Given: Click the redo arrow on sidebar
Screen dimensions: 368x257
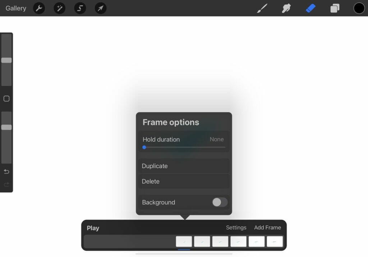Looking at the screenshot, I should pyautogui.click(x=6, y=184).
